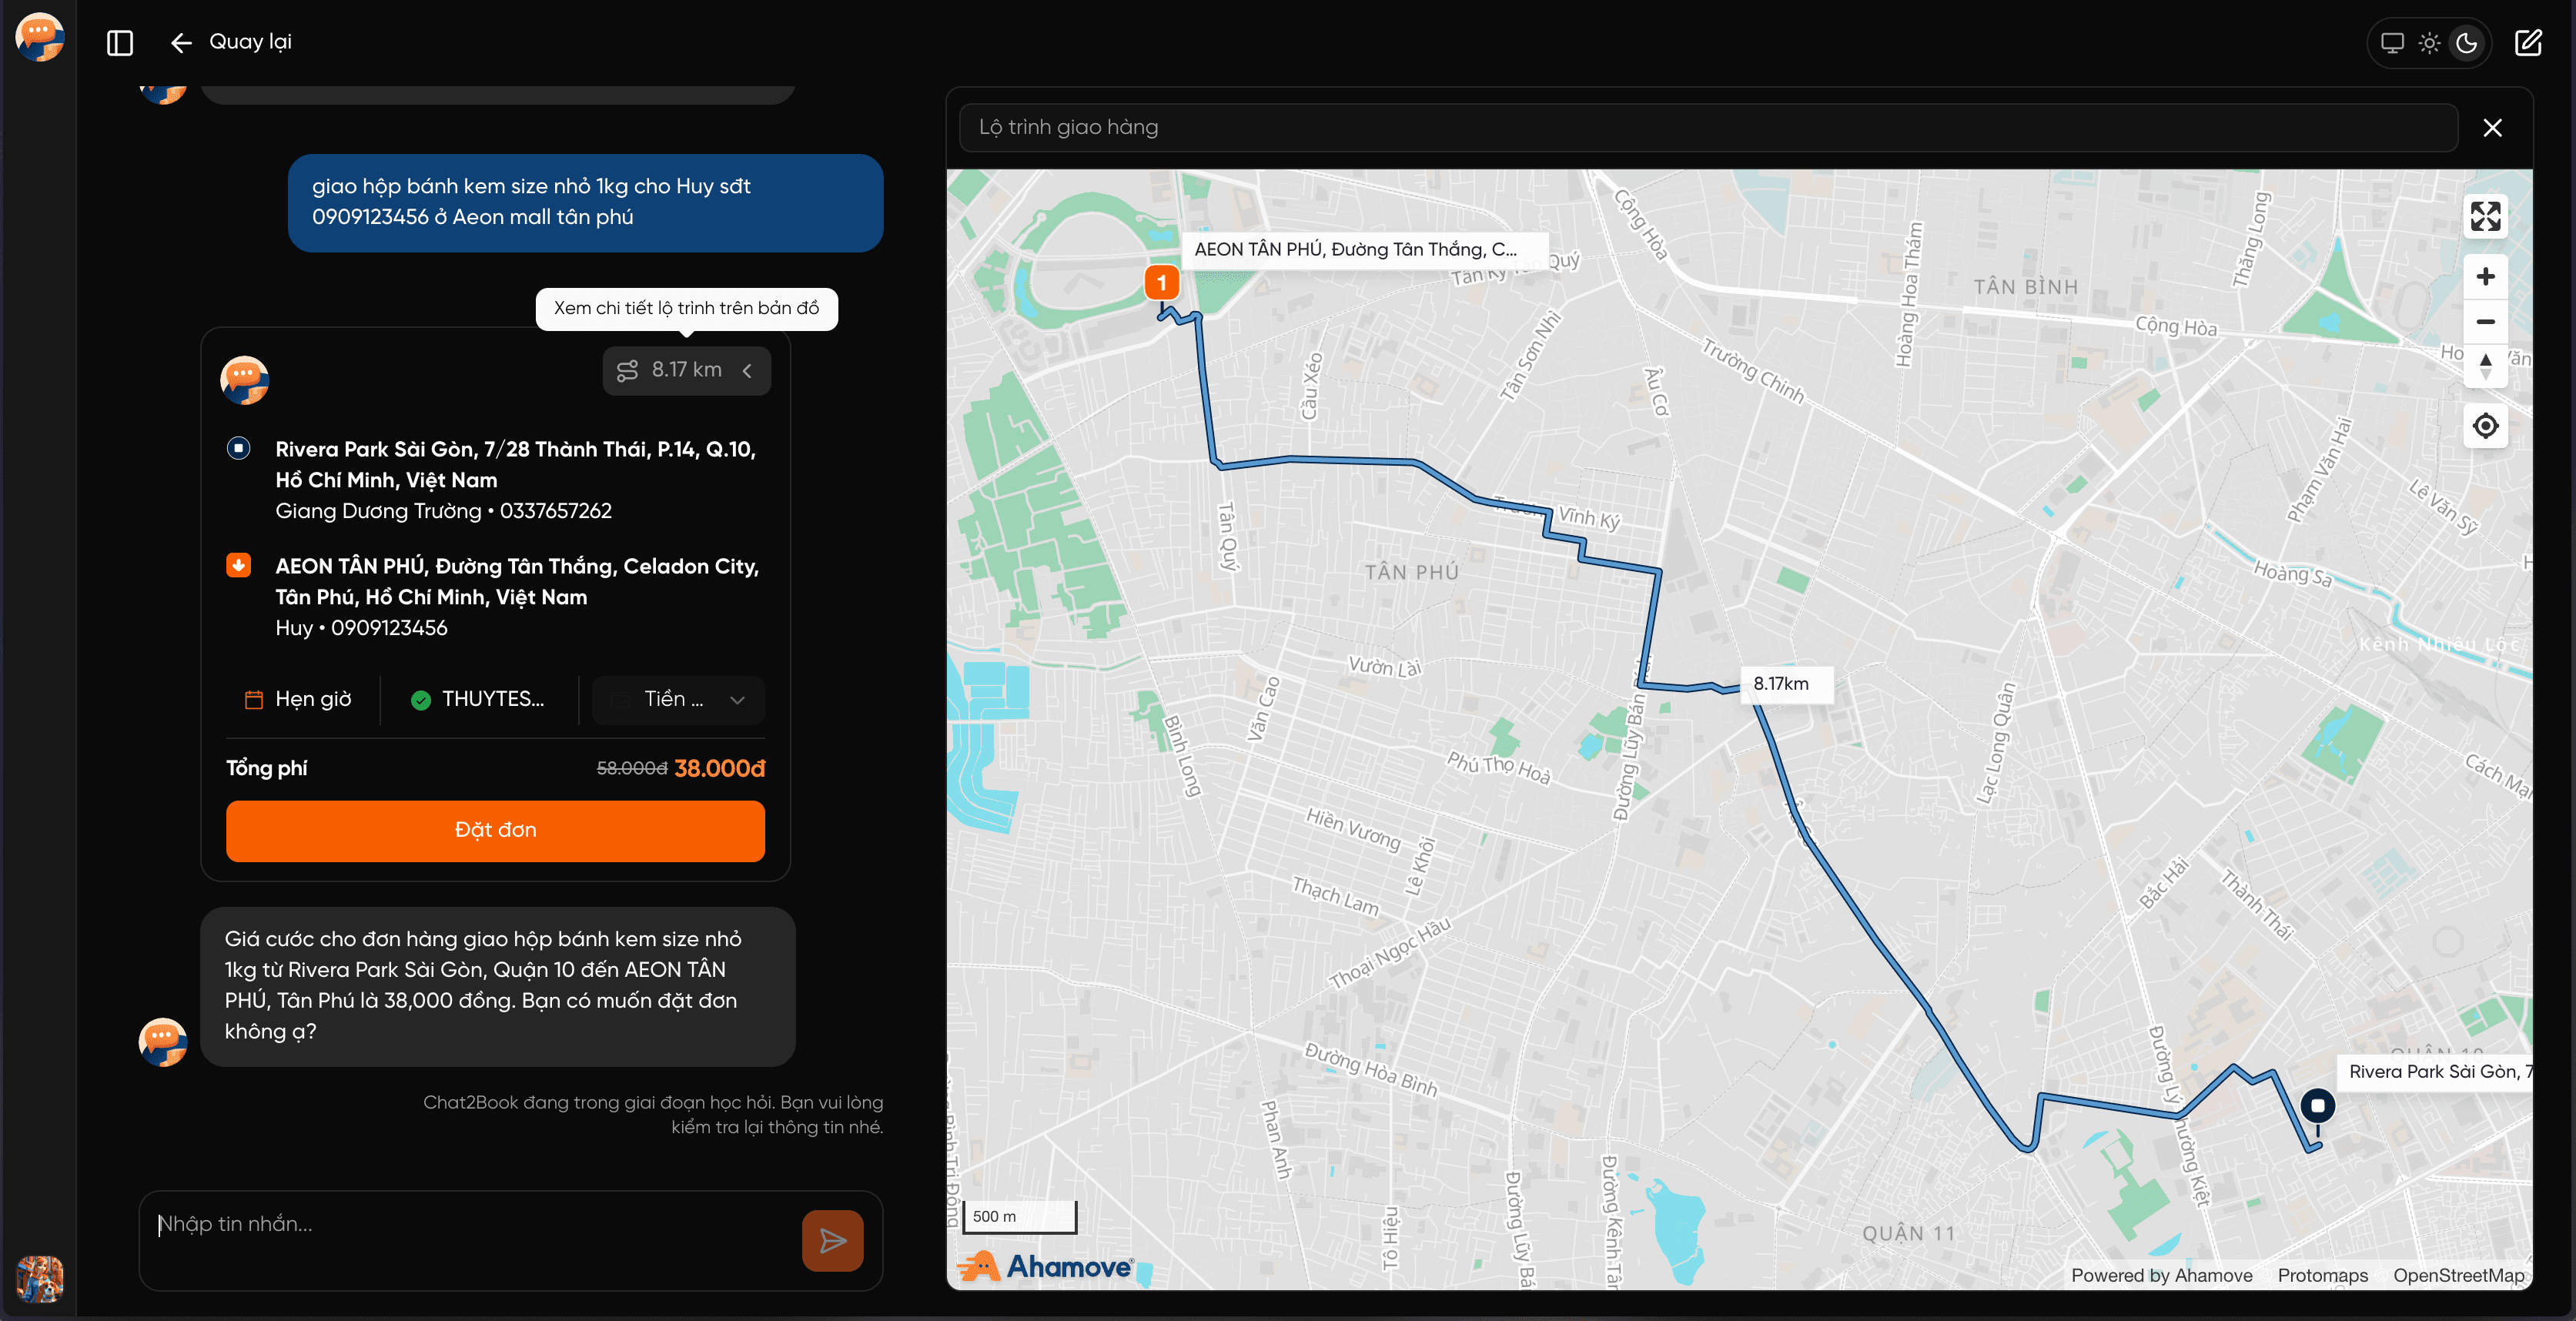This screenshot has width=2576, height=1321.
Task: Click the struck-through 58.000đ price
Action: coord(631,768)
